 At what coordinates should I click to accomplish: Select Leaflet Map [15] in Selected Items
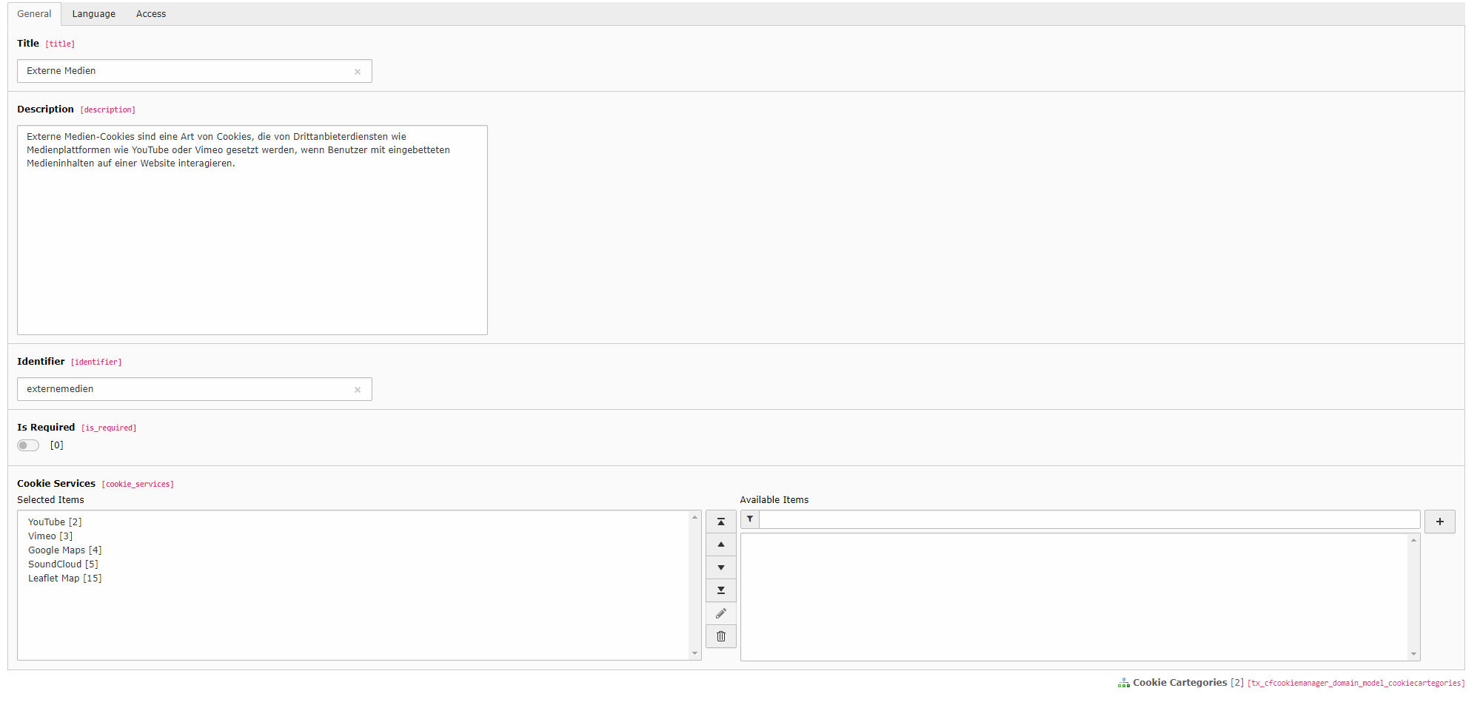pos(64,578)
